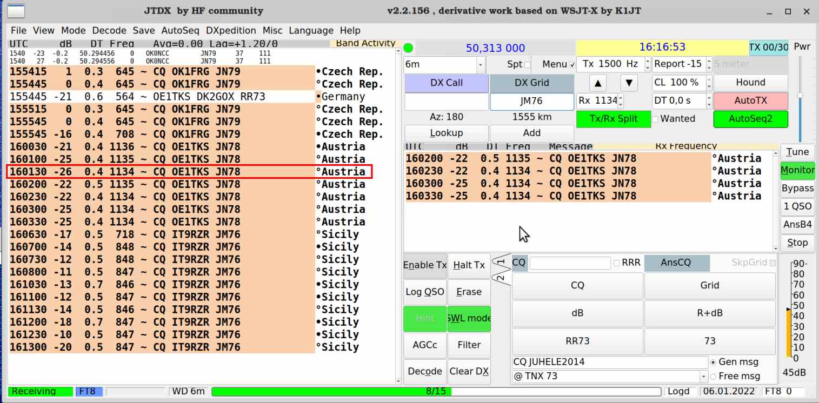Viewport: 819px width, 403px height.
Task: Select message tab 1
Action: 501,263
